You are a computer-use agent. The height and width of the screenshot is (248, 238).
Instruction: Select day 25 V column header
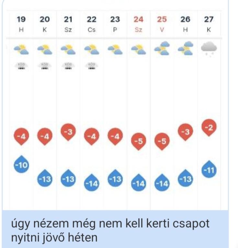pyautogui.click(x=162, y=24)
